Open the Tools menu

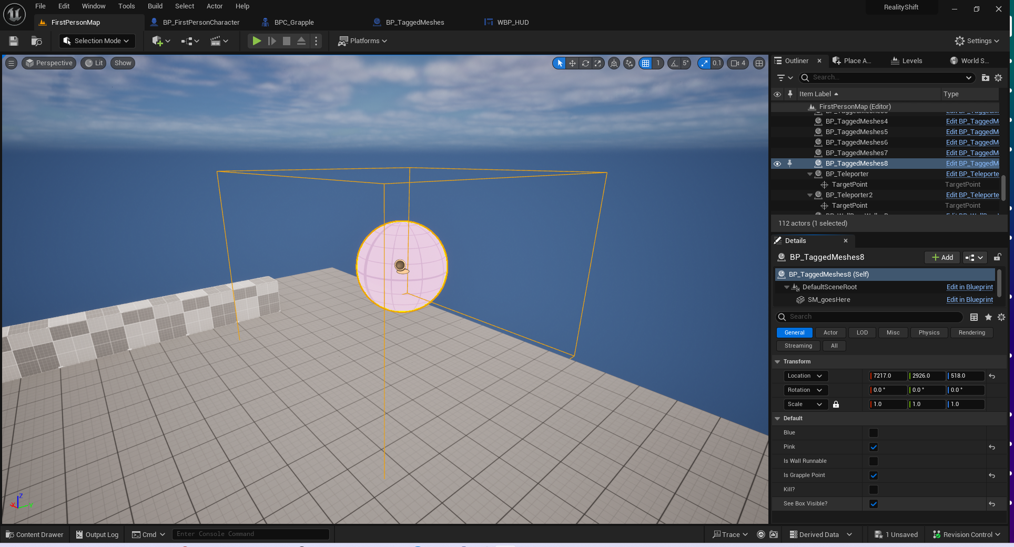click(126, 6)
